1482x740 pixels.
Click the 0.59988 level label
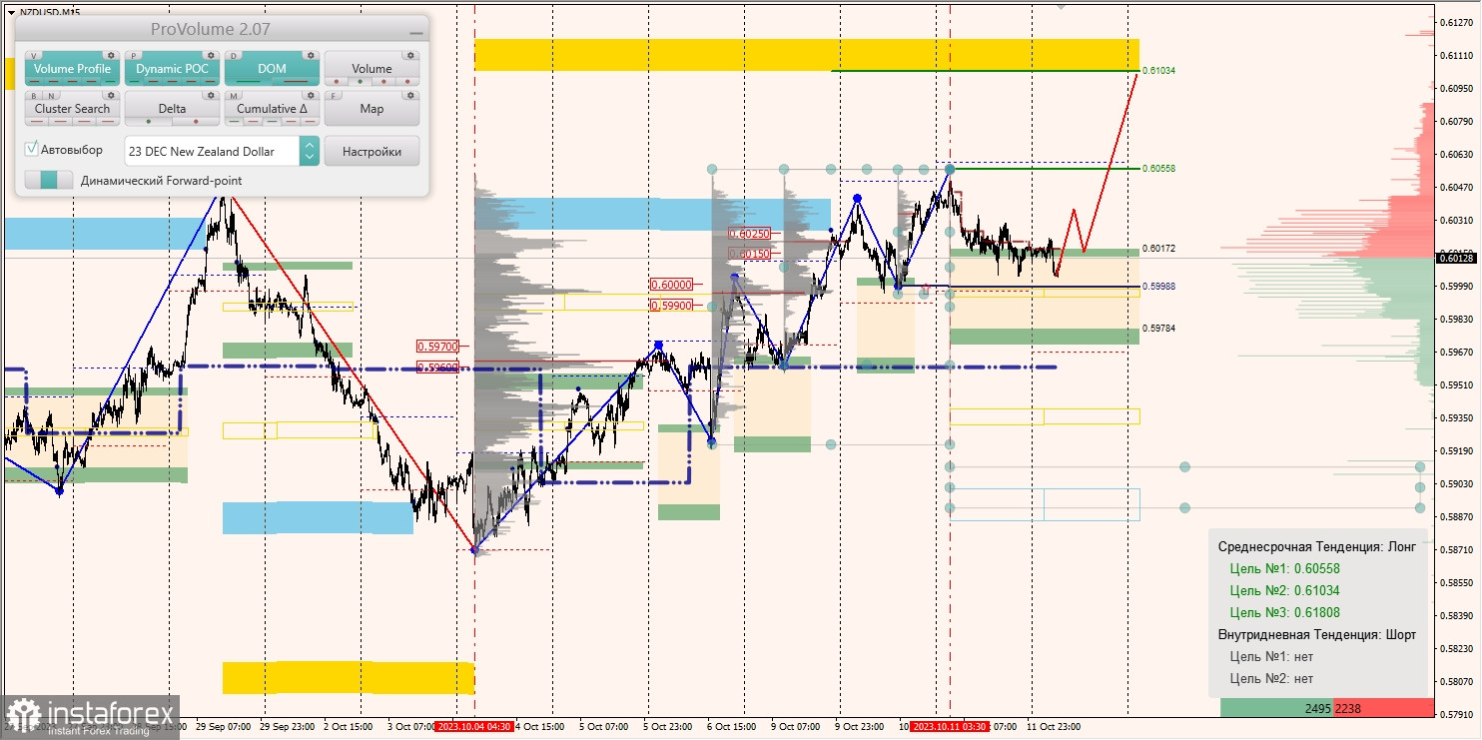click(x=1160, y=286)
